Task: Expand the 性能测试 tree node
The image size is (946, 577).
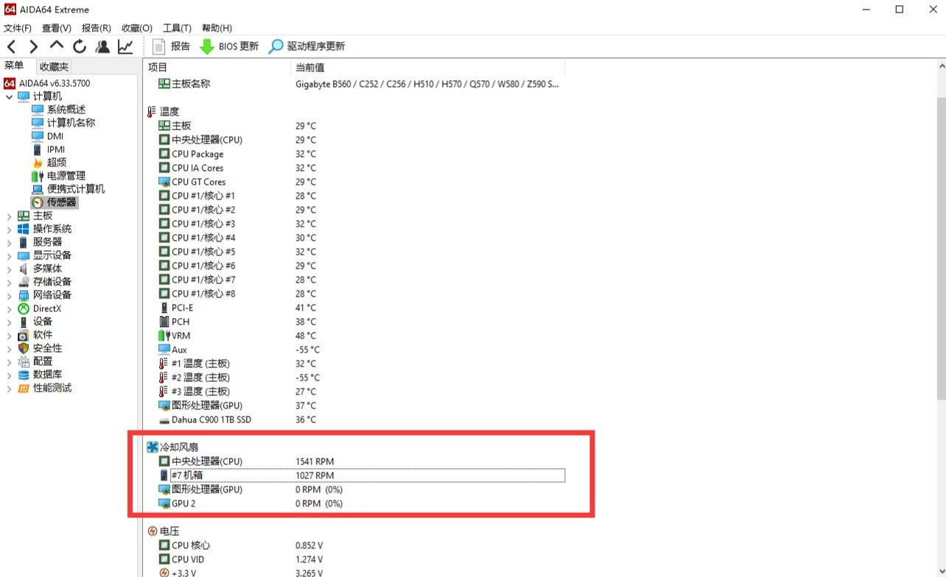Action: click(9, 388)
